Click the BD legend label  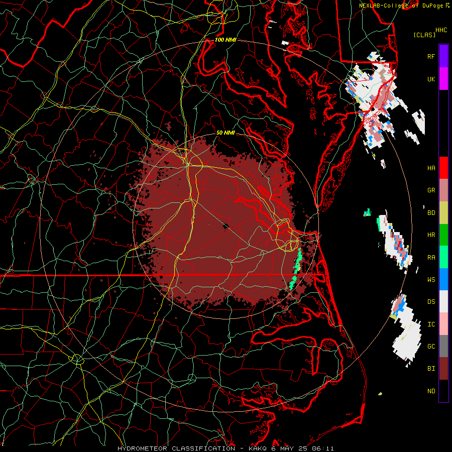coord(431,213)
